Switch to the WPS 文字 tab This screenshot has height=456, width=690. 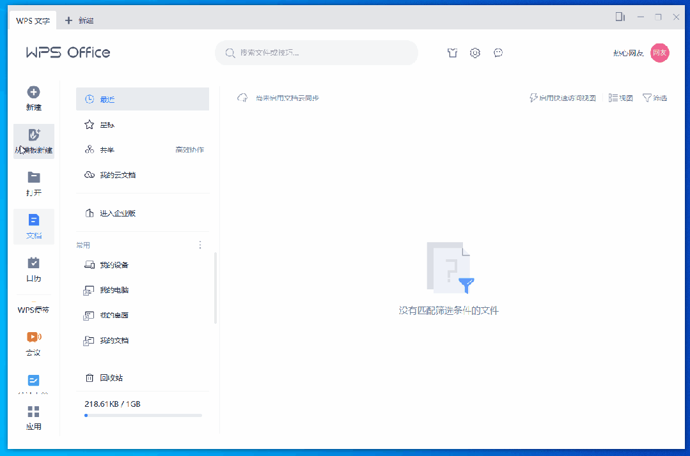click(33, 20)
